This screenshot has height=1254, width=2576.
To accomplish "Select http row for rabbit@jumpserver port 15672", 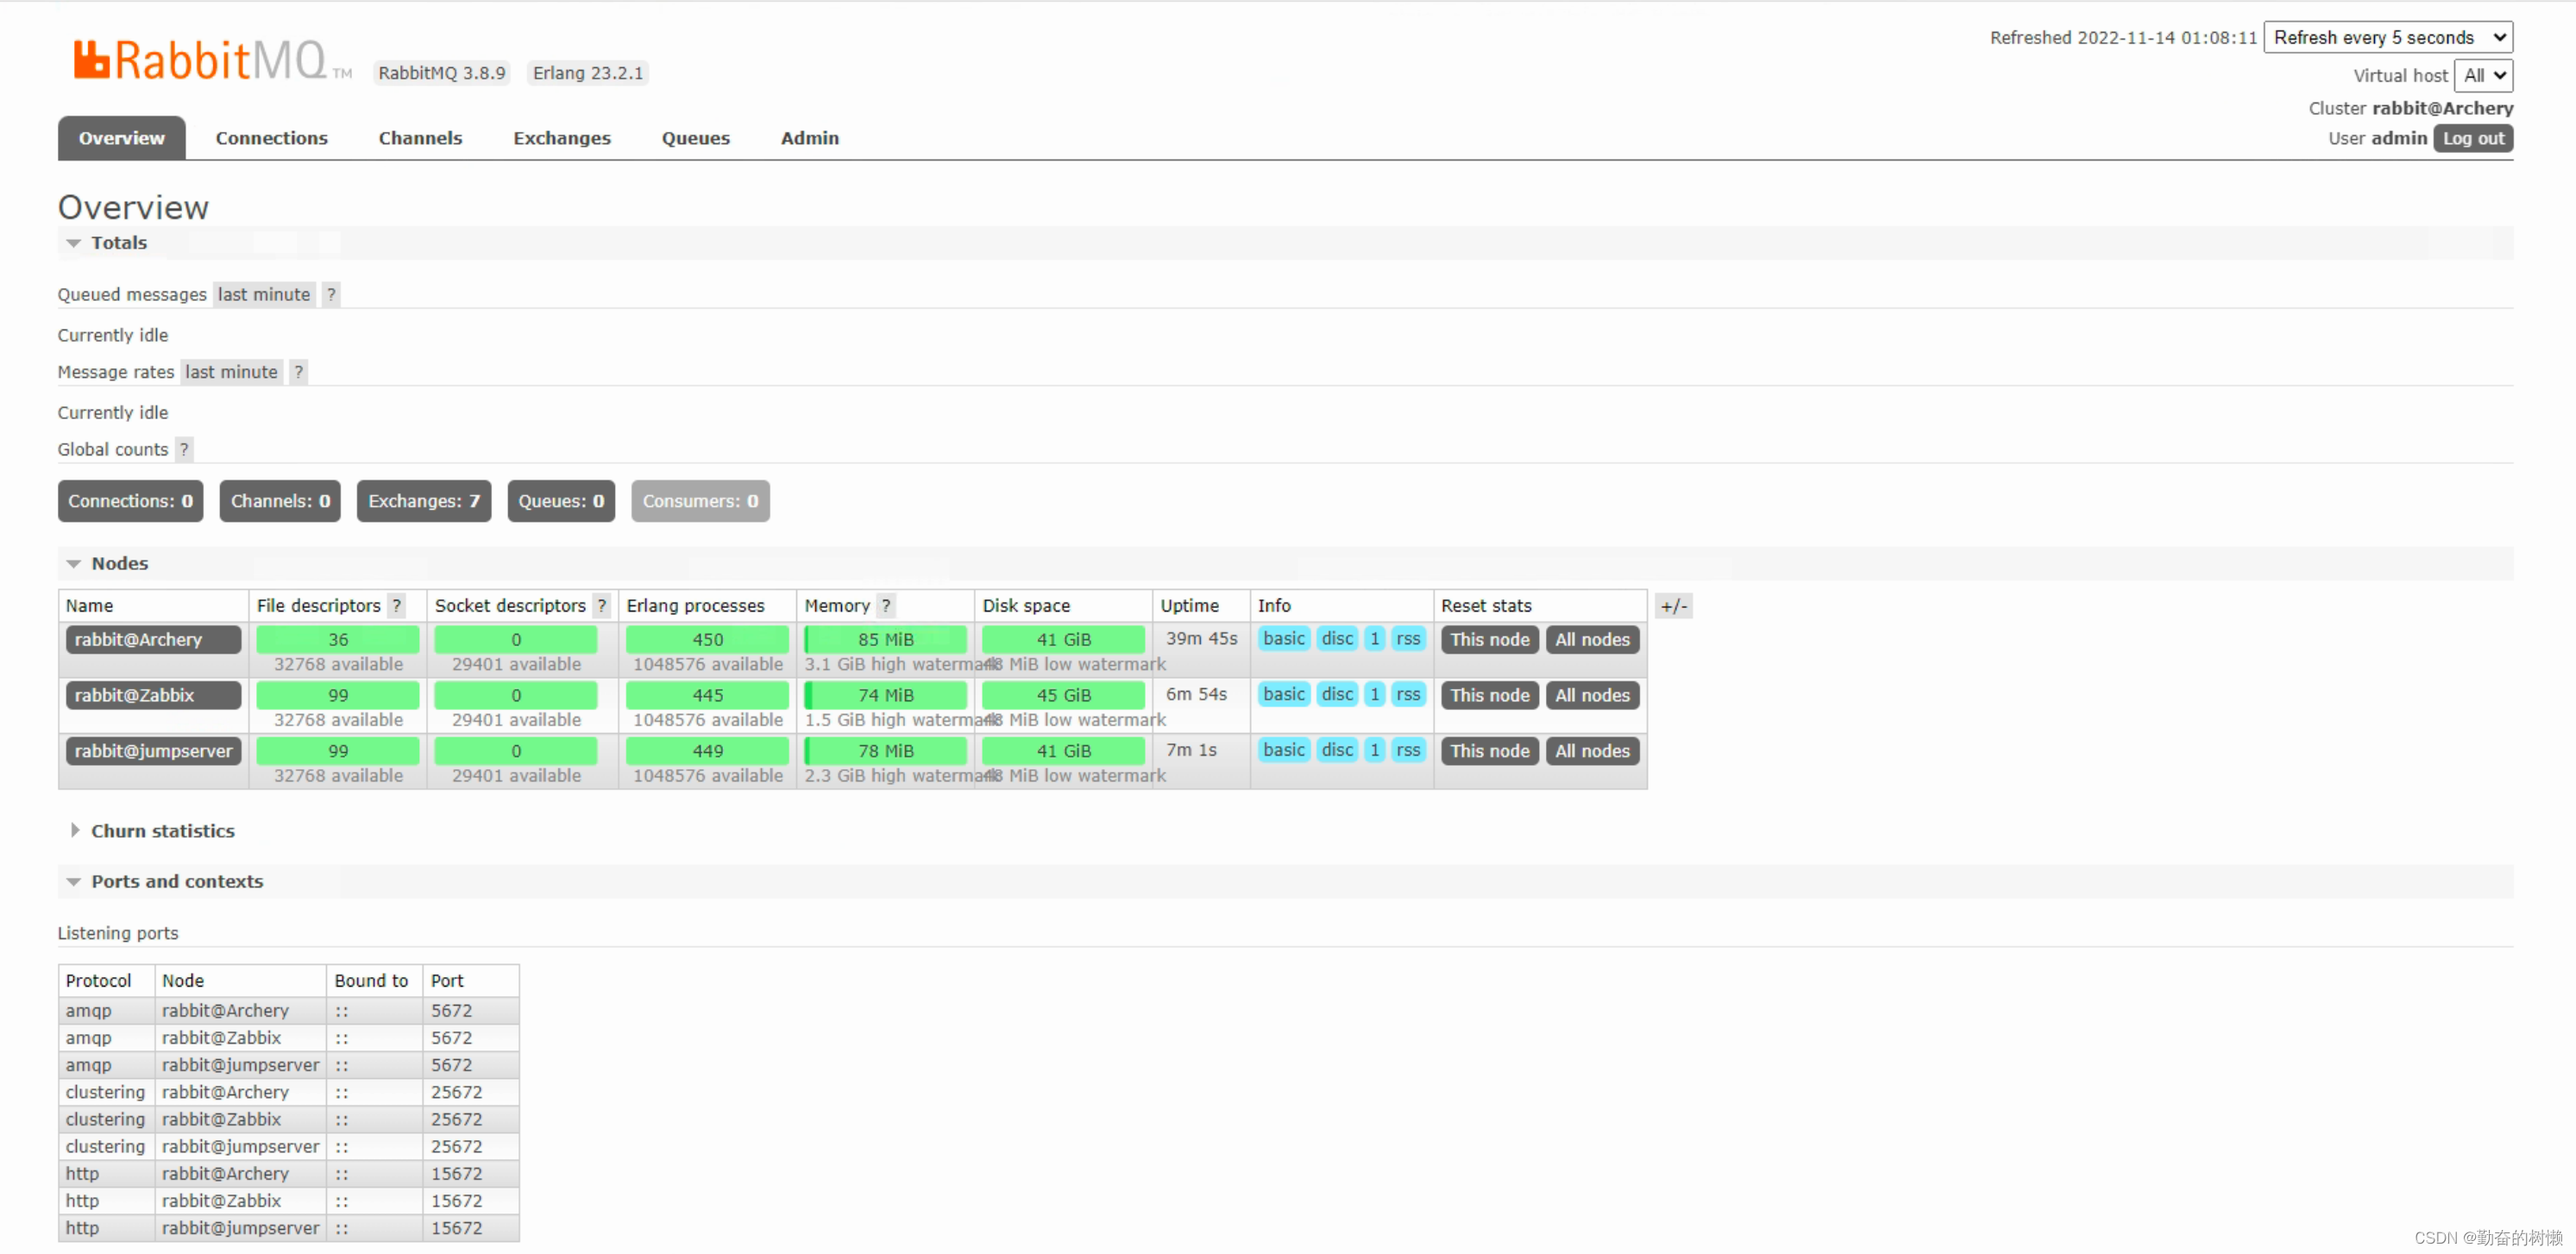I will 288,1228.
